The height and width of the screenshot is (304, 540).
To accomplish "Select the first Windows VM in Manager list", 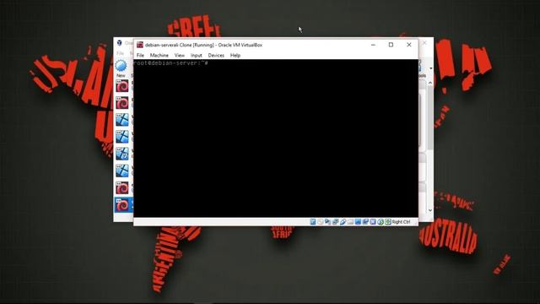I will coord(122,120).
